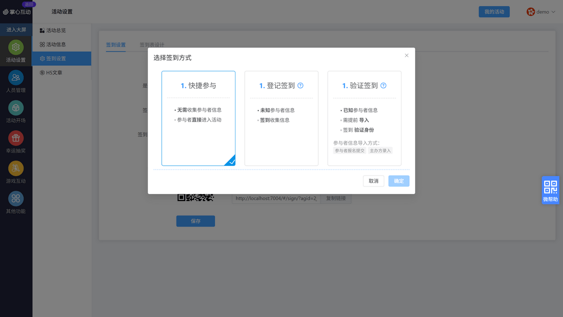Viewport: 563px width, 317px height.
Task: Click 进入大屏 button
Action: tap(16, 30)
